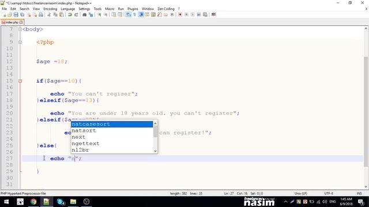Screen dimensions: 369x207
Task: Toggle synchronized horizontal scrolling icon
Action: pos(120,14)
